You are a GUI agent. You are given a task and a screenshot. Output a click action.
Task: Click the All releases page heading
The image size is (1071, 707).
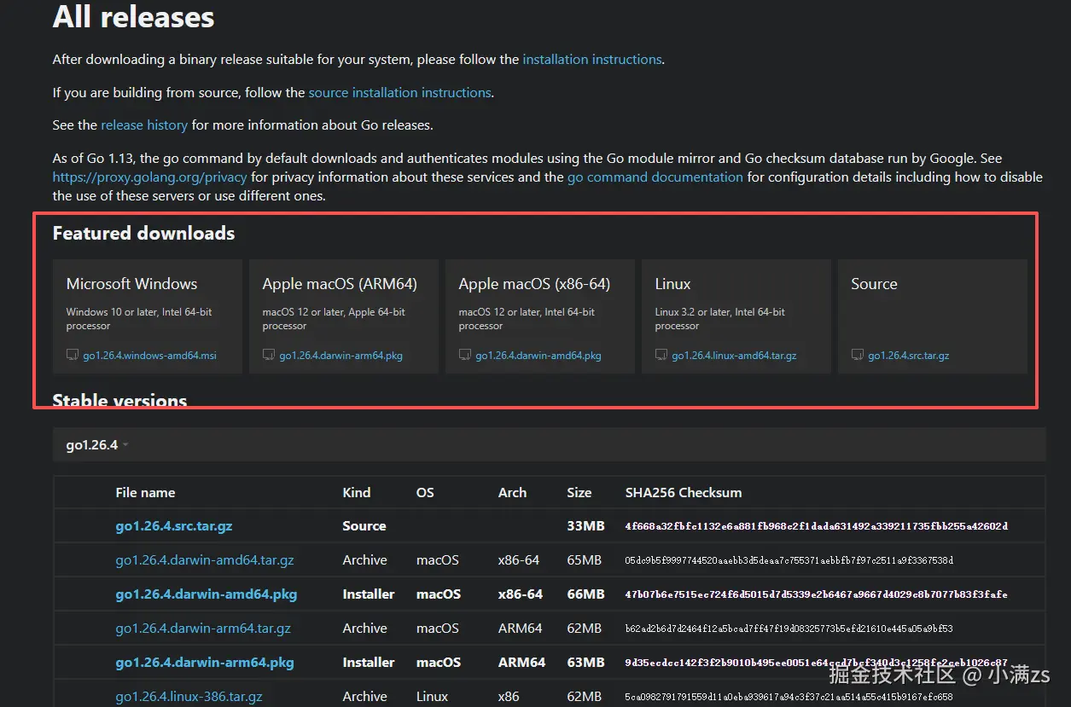click(x=134, y=16)
